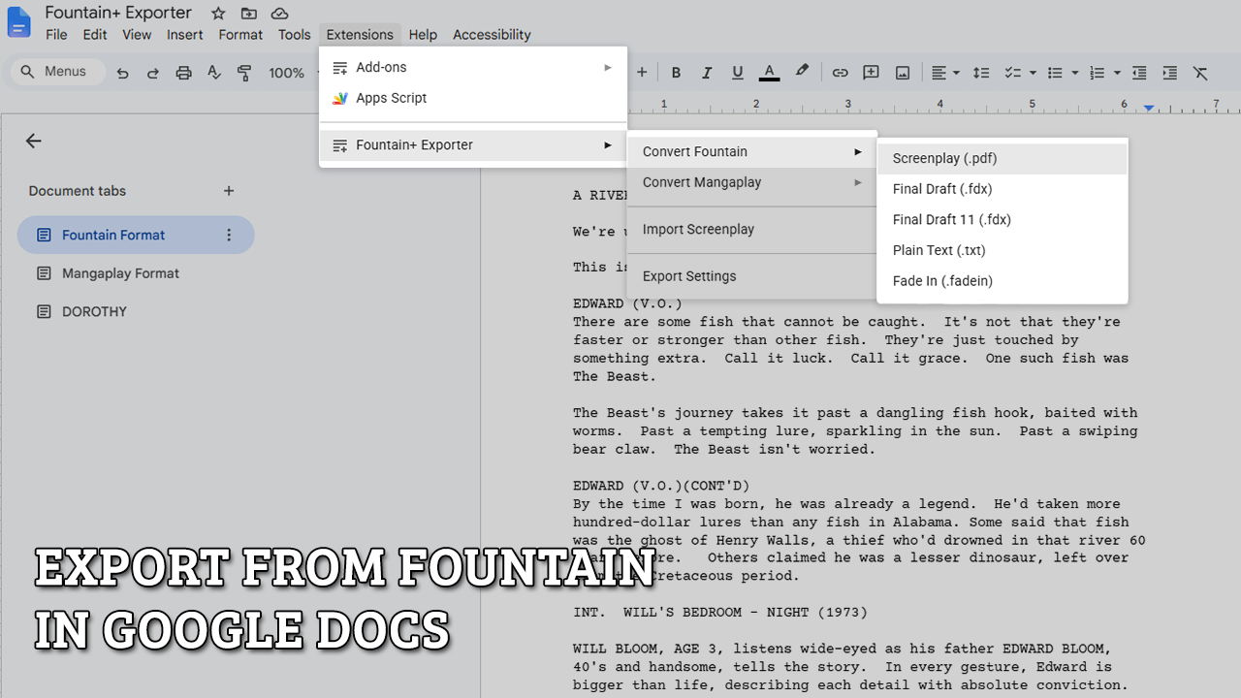
Task: Expand the numbered list options arrow
Action: point(1117,73)
